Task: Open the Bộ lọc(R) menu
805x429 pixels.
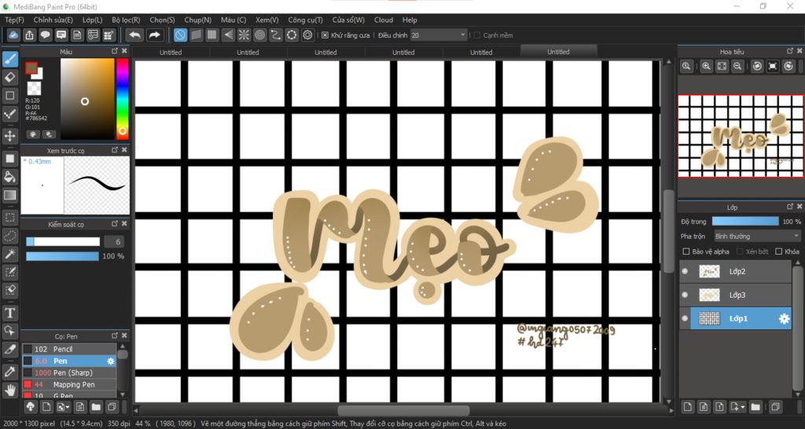Action: (126, 20)
